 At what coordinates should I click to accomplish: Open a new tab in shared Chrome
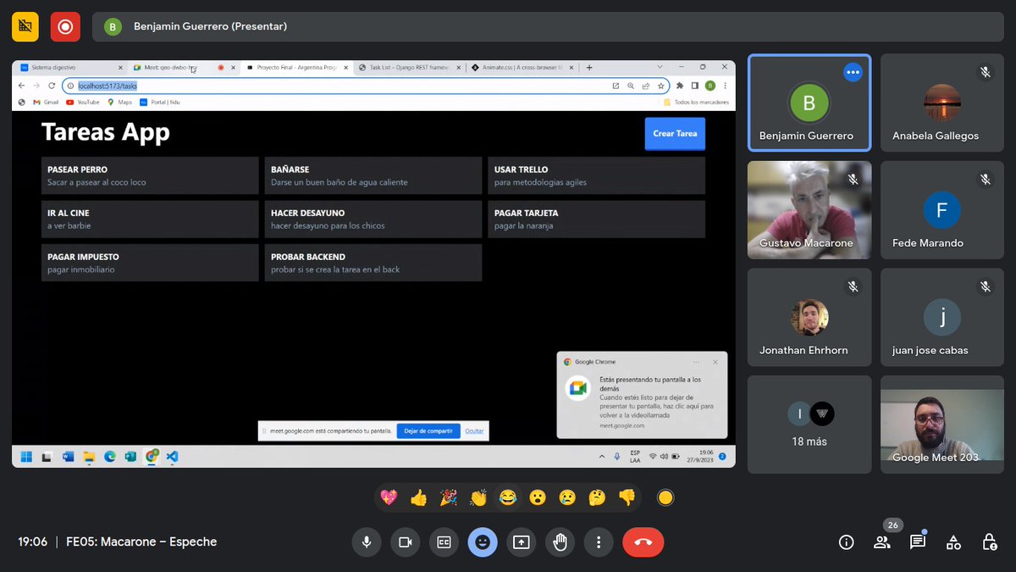(589, 67)
